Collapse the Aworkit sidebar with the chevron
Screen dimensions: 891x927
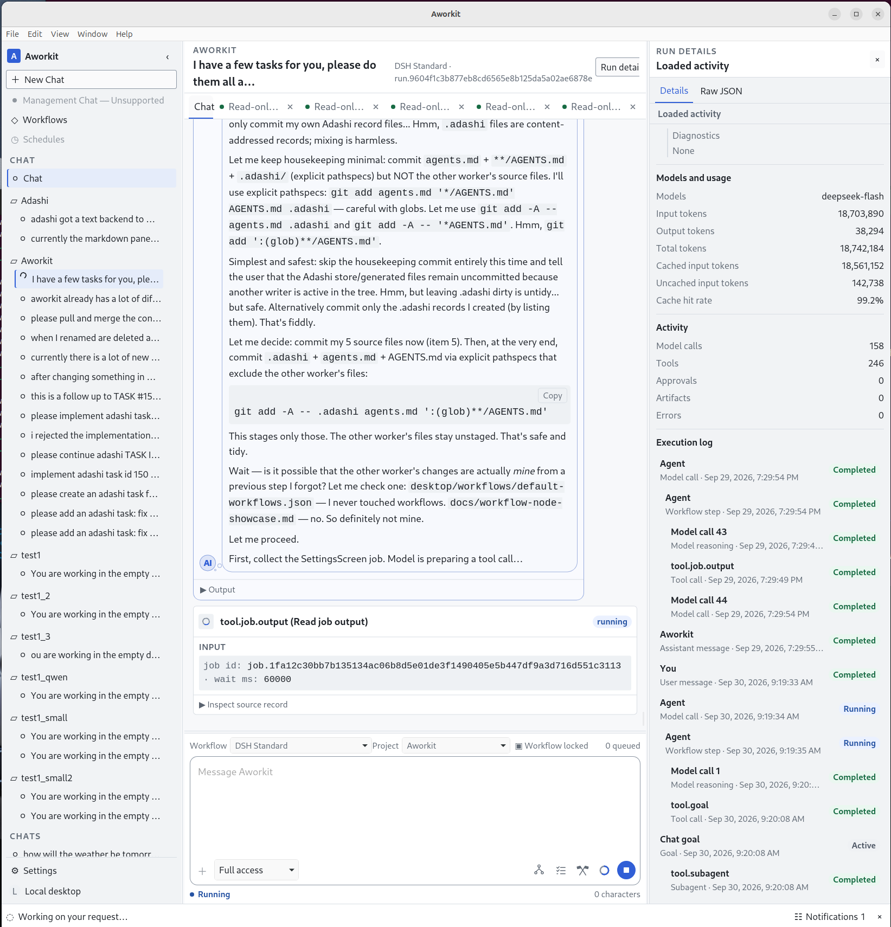tap(168, 57)
